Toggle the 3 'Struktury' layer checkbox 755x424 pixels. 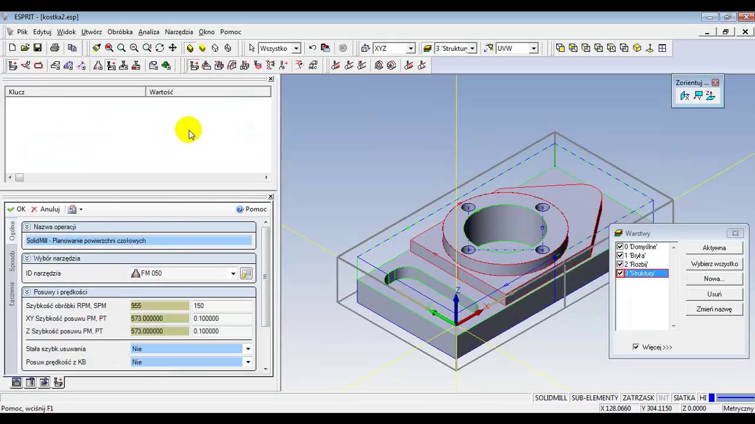620,273
